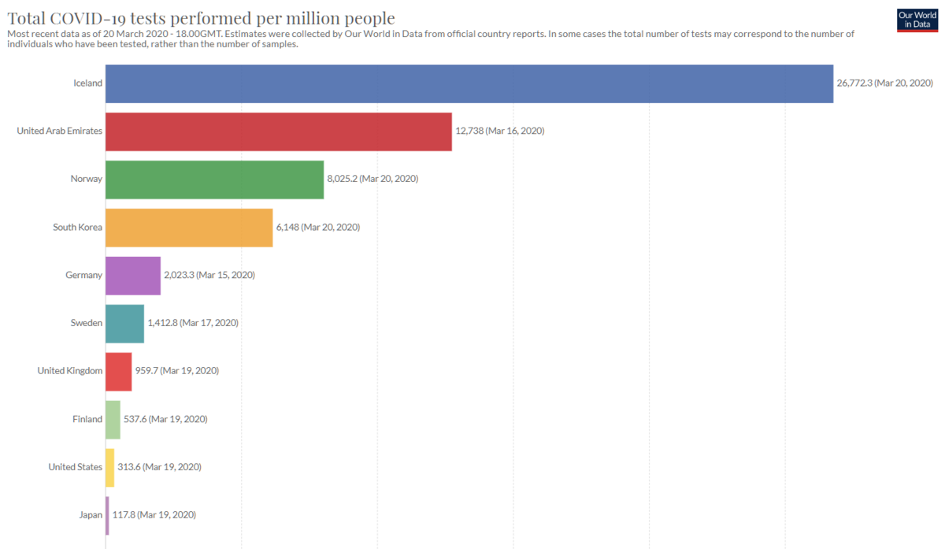Click the Japan country label

point(90,515)
